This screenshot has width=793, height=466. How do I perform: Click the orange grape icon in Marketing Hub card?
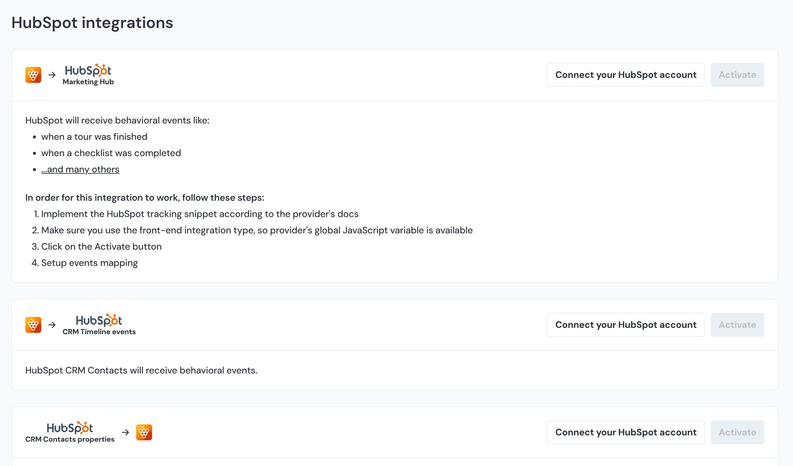coord(33,75)
